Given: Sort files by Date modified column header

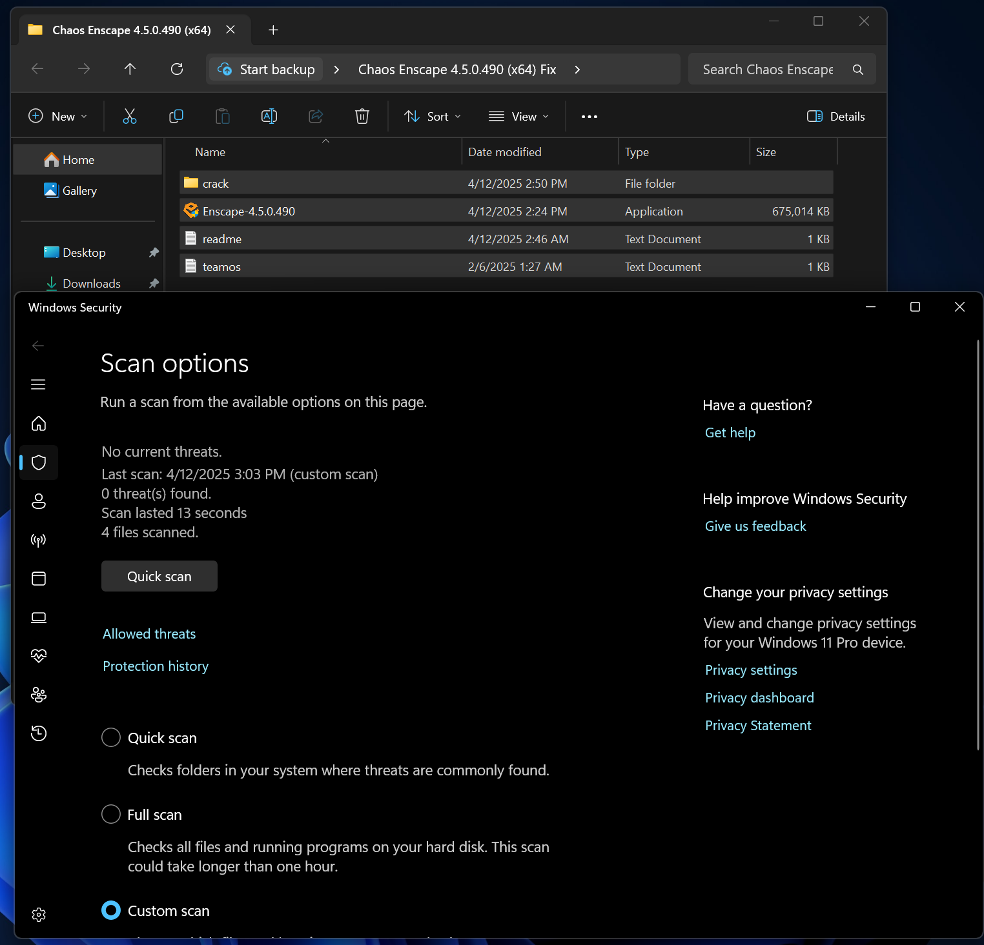Looking at the screenshot, I should click(504, 152).
